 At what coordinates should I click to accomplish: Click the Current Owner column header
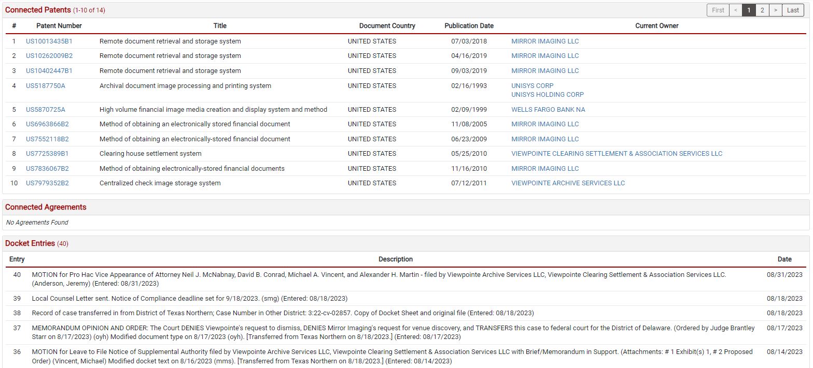(657, 26)
